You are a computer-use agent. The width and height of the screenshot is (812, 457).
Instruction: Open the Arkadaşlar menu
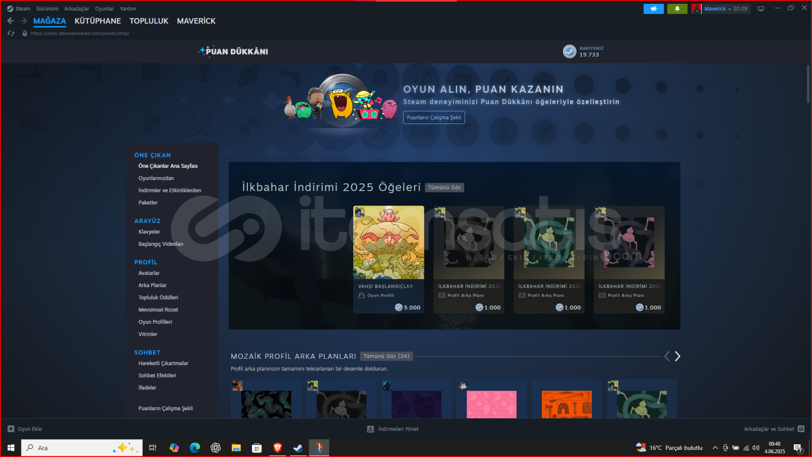tap(77, 8)
